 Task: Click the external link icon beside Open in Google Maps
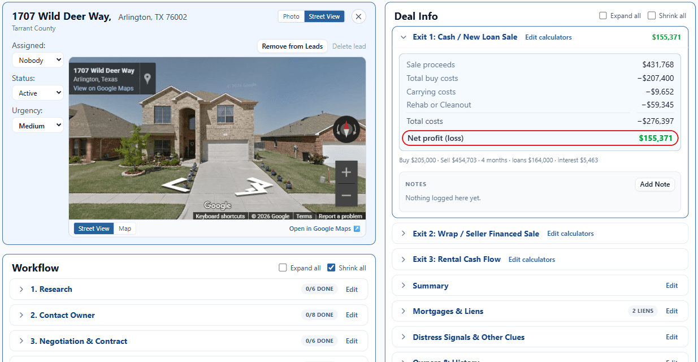[357, 229]
